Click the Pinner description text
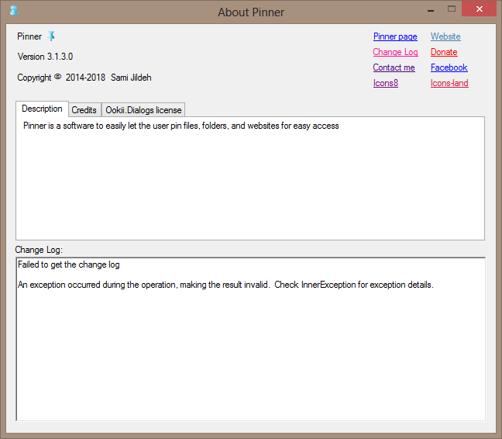The image size is (502, 439). click(181, 126)
